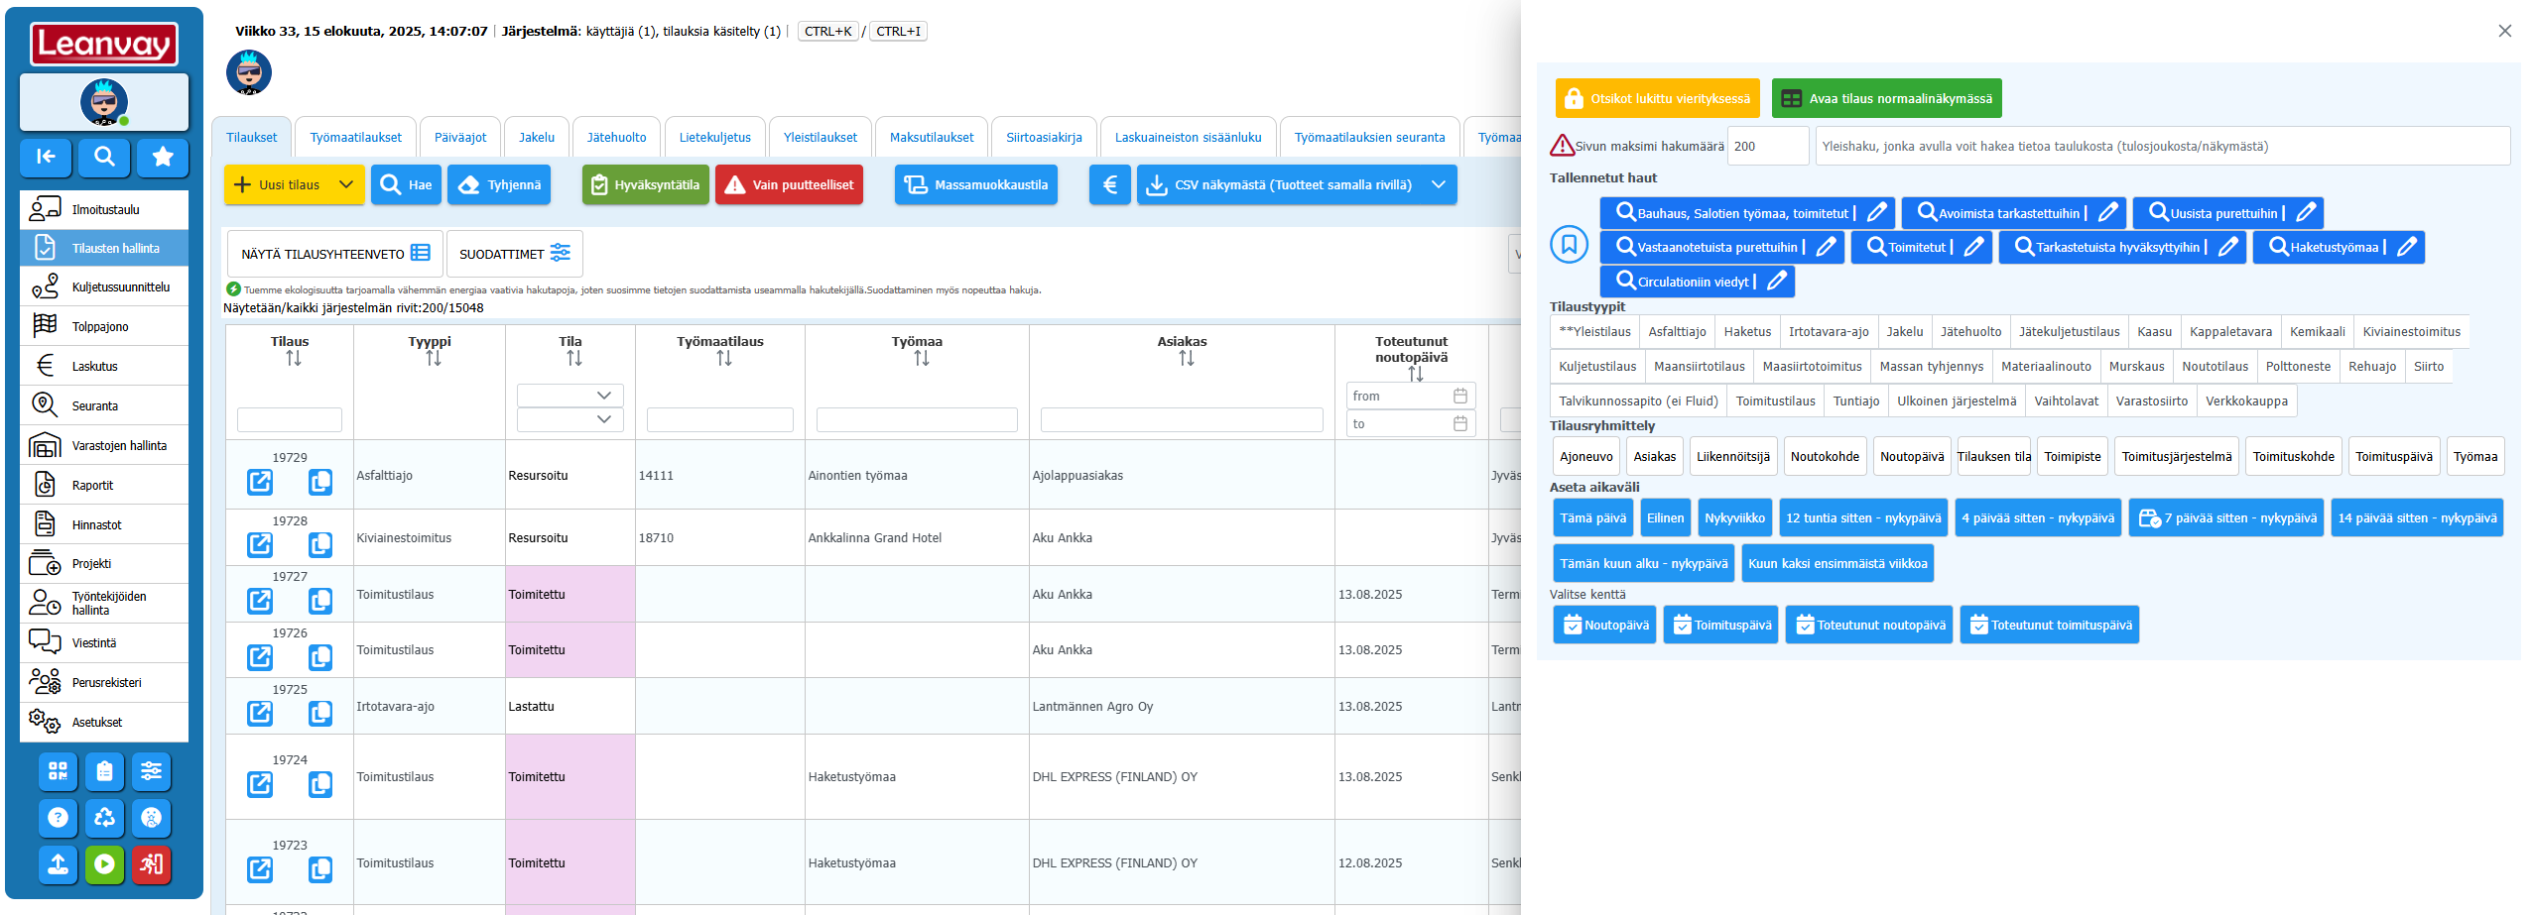Screen dimensions: 2533x915
Task: Edit the Toimitetut saved search pencil
Action: [x=1973, y=247]
